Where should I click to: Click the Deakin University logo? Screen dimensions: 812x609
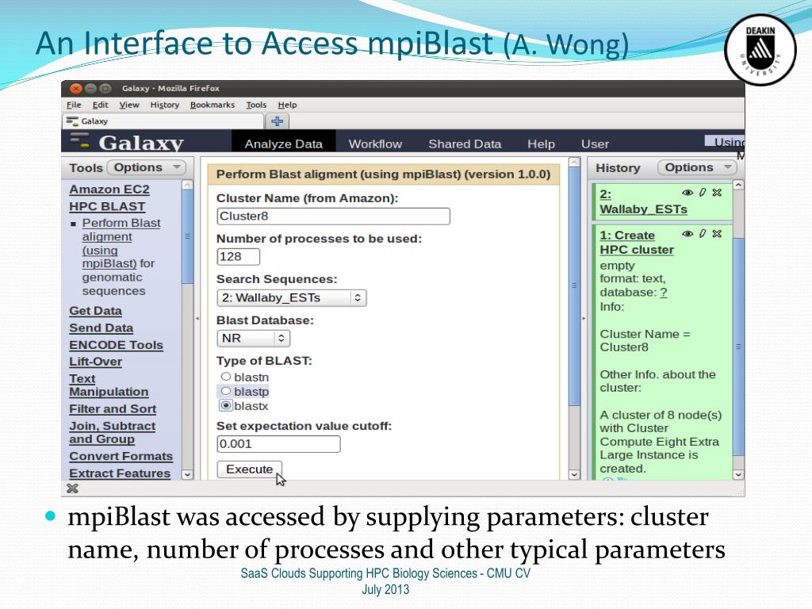pos(760,50)
